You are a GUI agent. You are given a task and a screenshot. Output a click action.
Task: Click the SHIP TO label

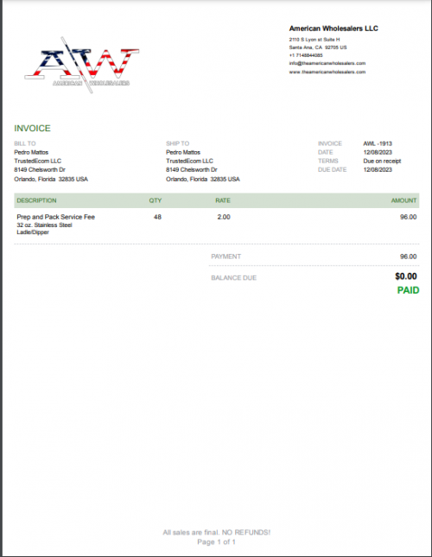tap(178, 143)
